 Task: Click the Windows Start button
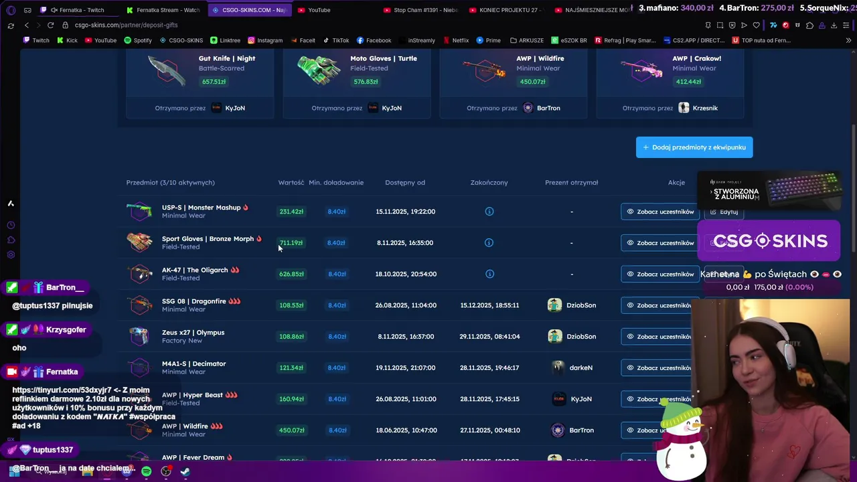pyautogui.click(x=13, y=471)
